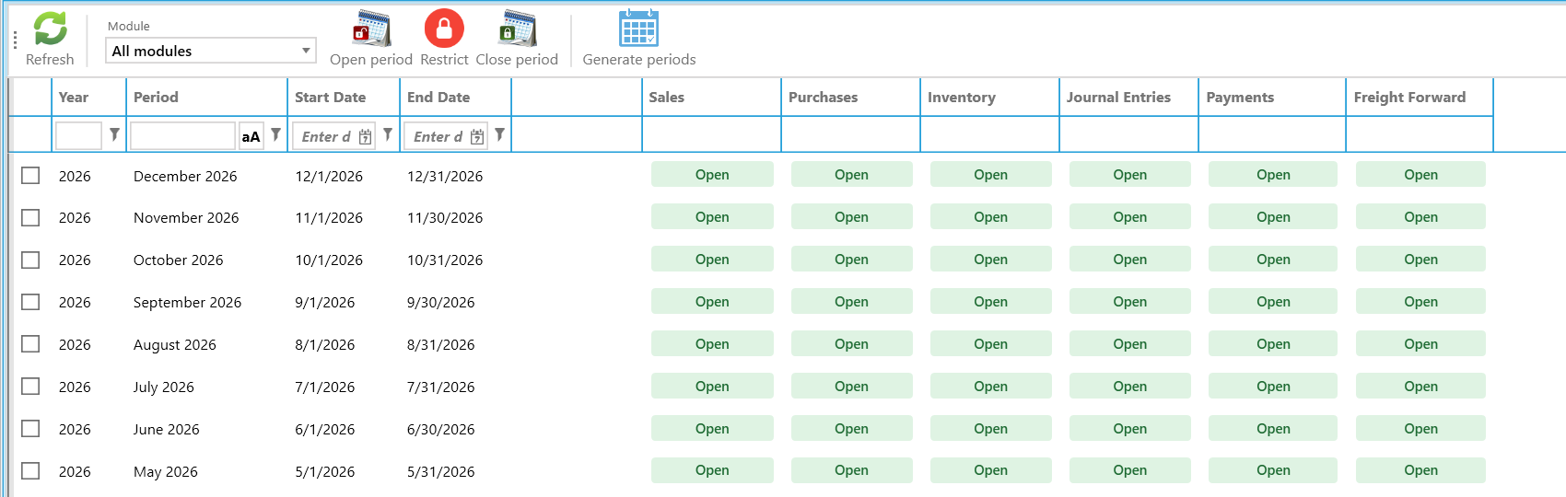The width and height of the screenshot is (1566, 497).
Task: Open the Period column filter funnel
Action: tap(275, 134)
